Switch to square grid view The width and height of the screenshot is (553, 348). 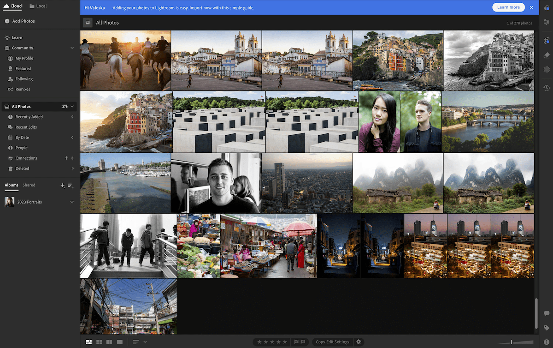(99, 342)
